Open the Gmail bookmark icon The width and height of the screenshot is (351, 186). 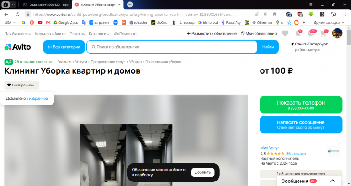coord(48,22)
